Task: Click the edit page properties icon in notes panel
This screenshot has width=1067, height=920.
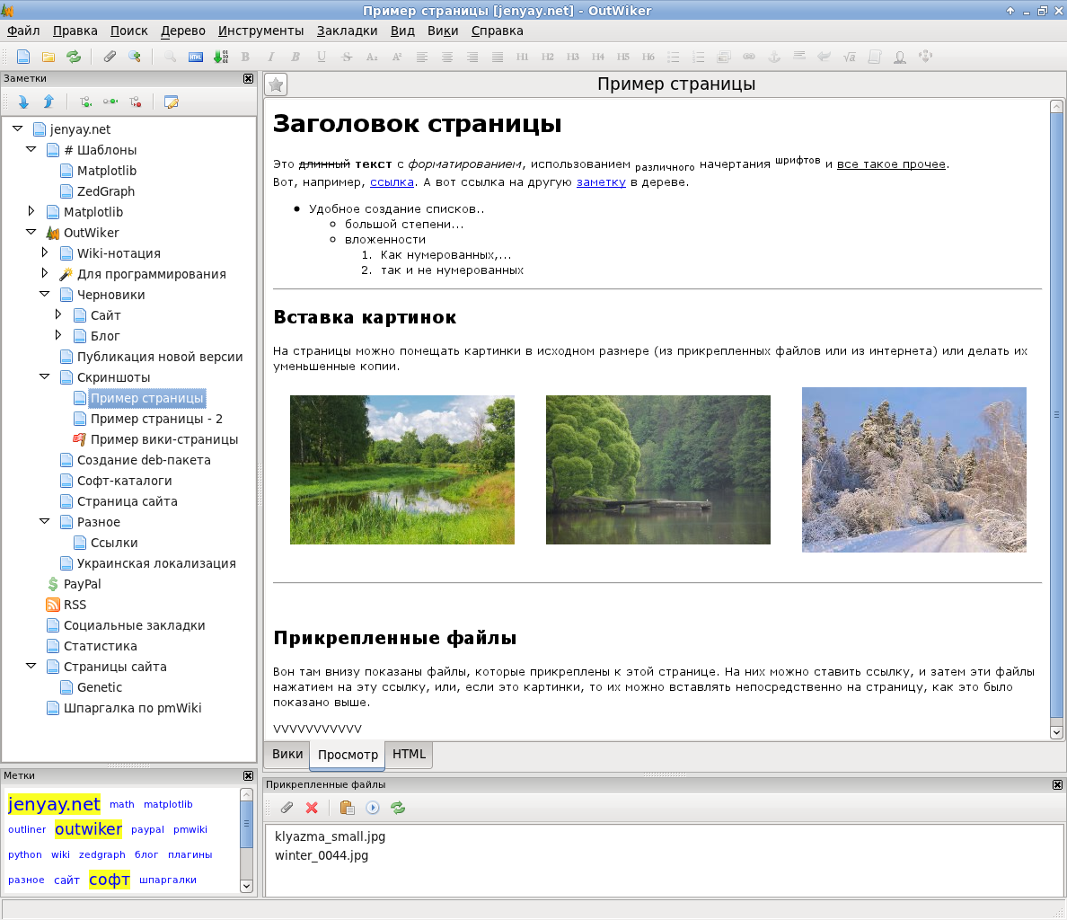Action: pos(171,102)
